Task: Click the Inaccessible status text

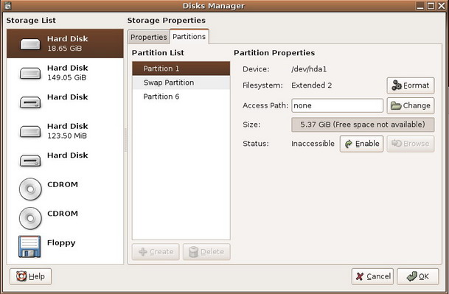Action: click(313, 144)
